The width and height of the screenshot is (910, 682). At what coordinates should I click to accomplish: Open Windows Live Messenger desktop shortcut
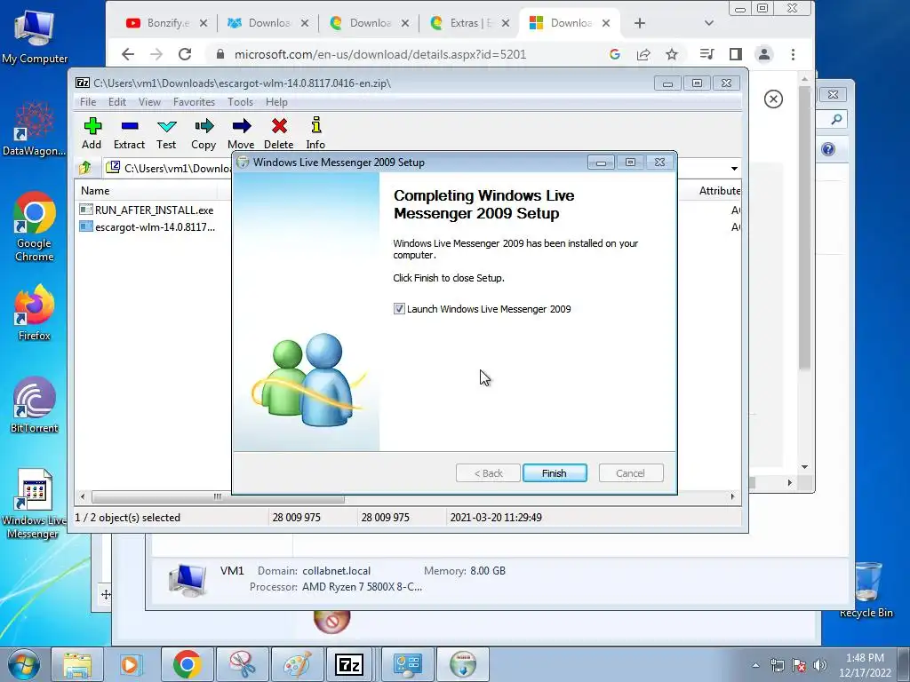pos(35,504)
